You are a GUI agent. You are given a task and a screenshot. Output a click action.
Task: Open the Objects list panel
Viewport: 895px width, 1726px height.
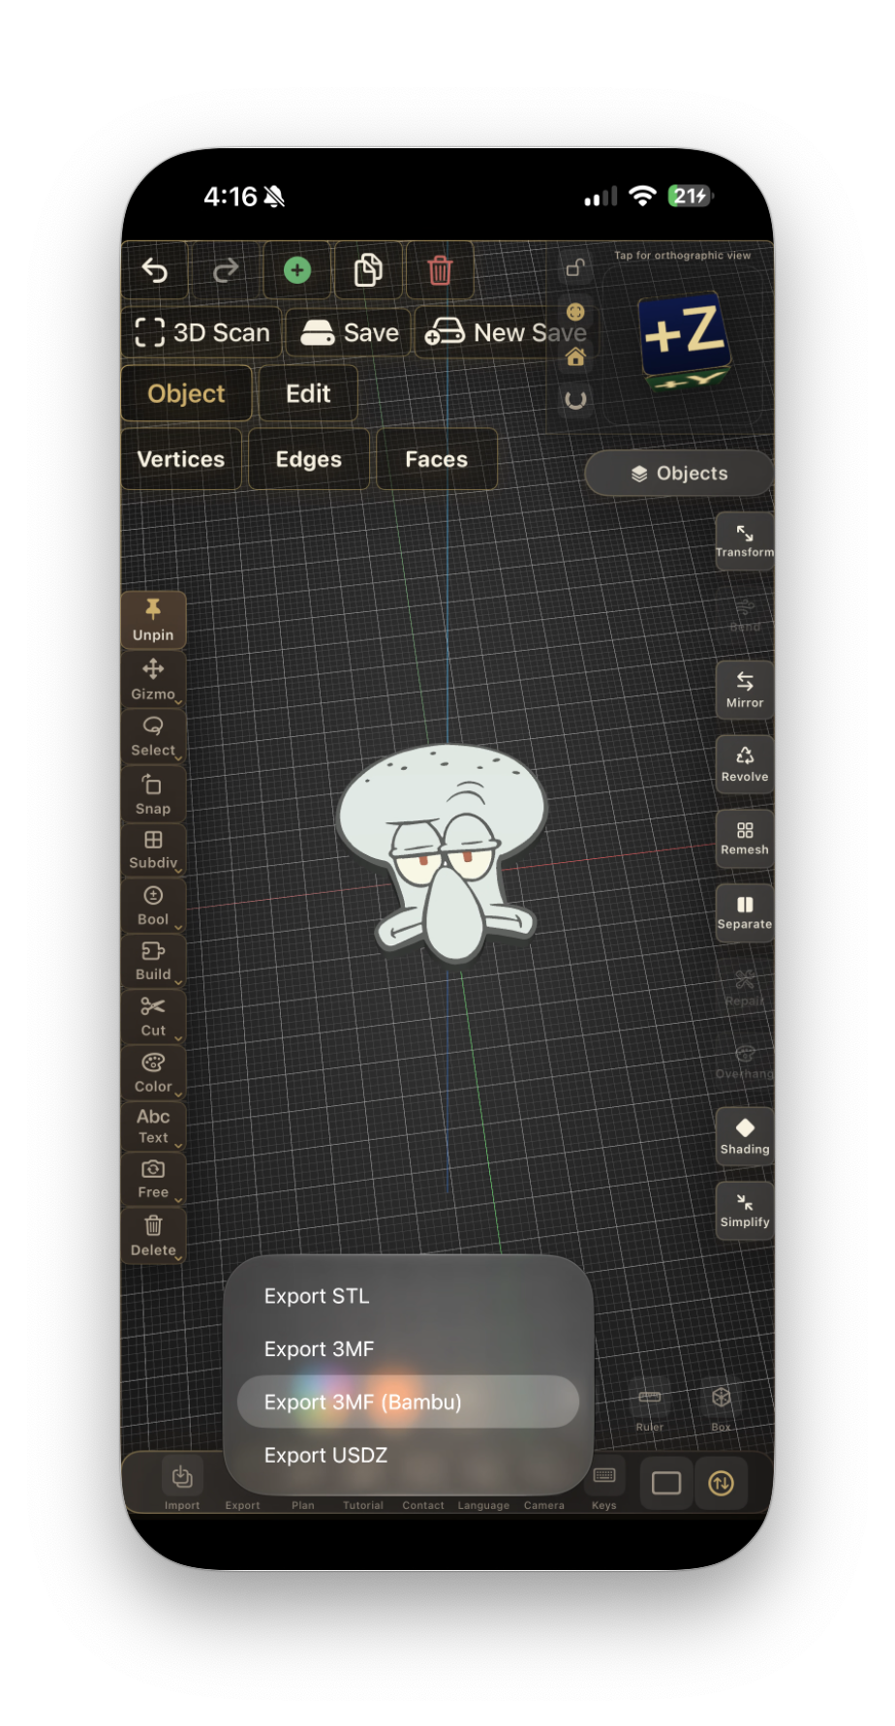pyautogui.click(x=679, y=474)
